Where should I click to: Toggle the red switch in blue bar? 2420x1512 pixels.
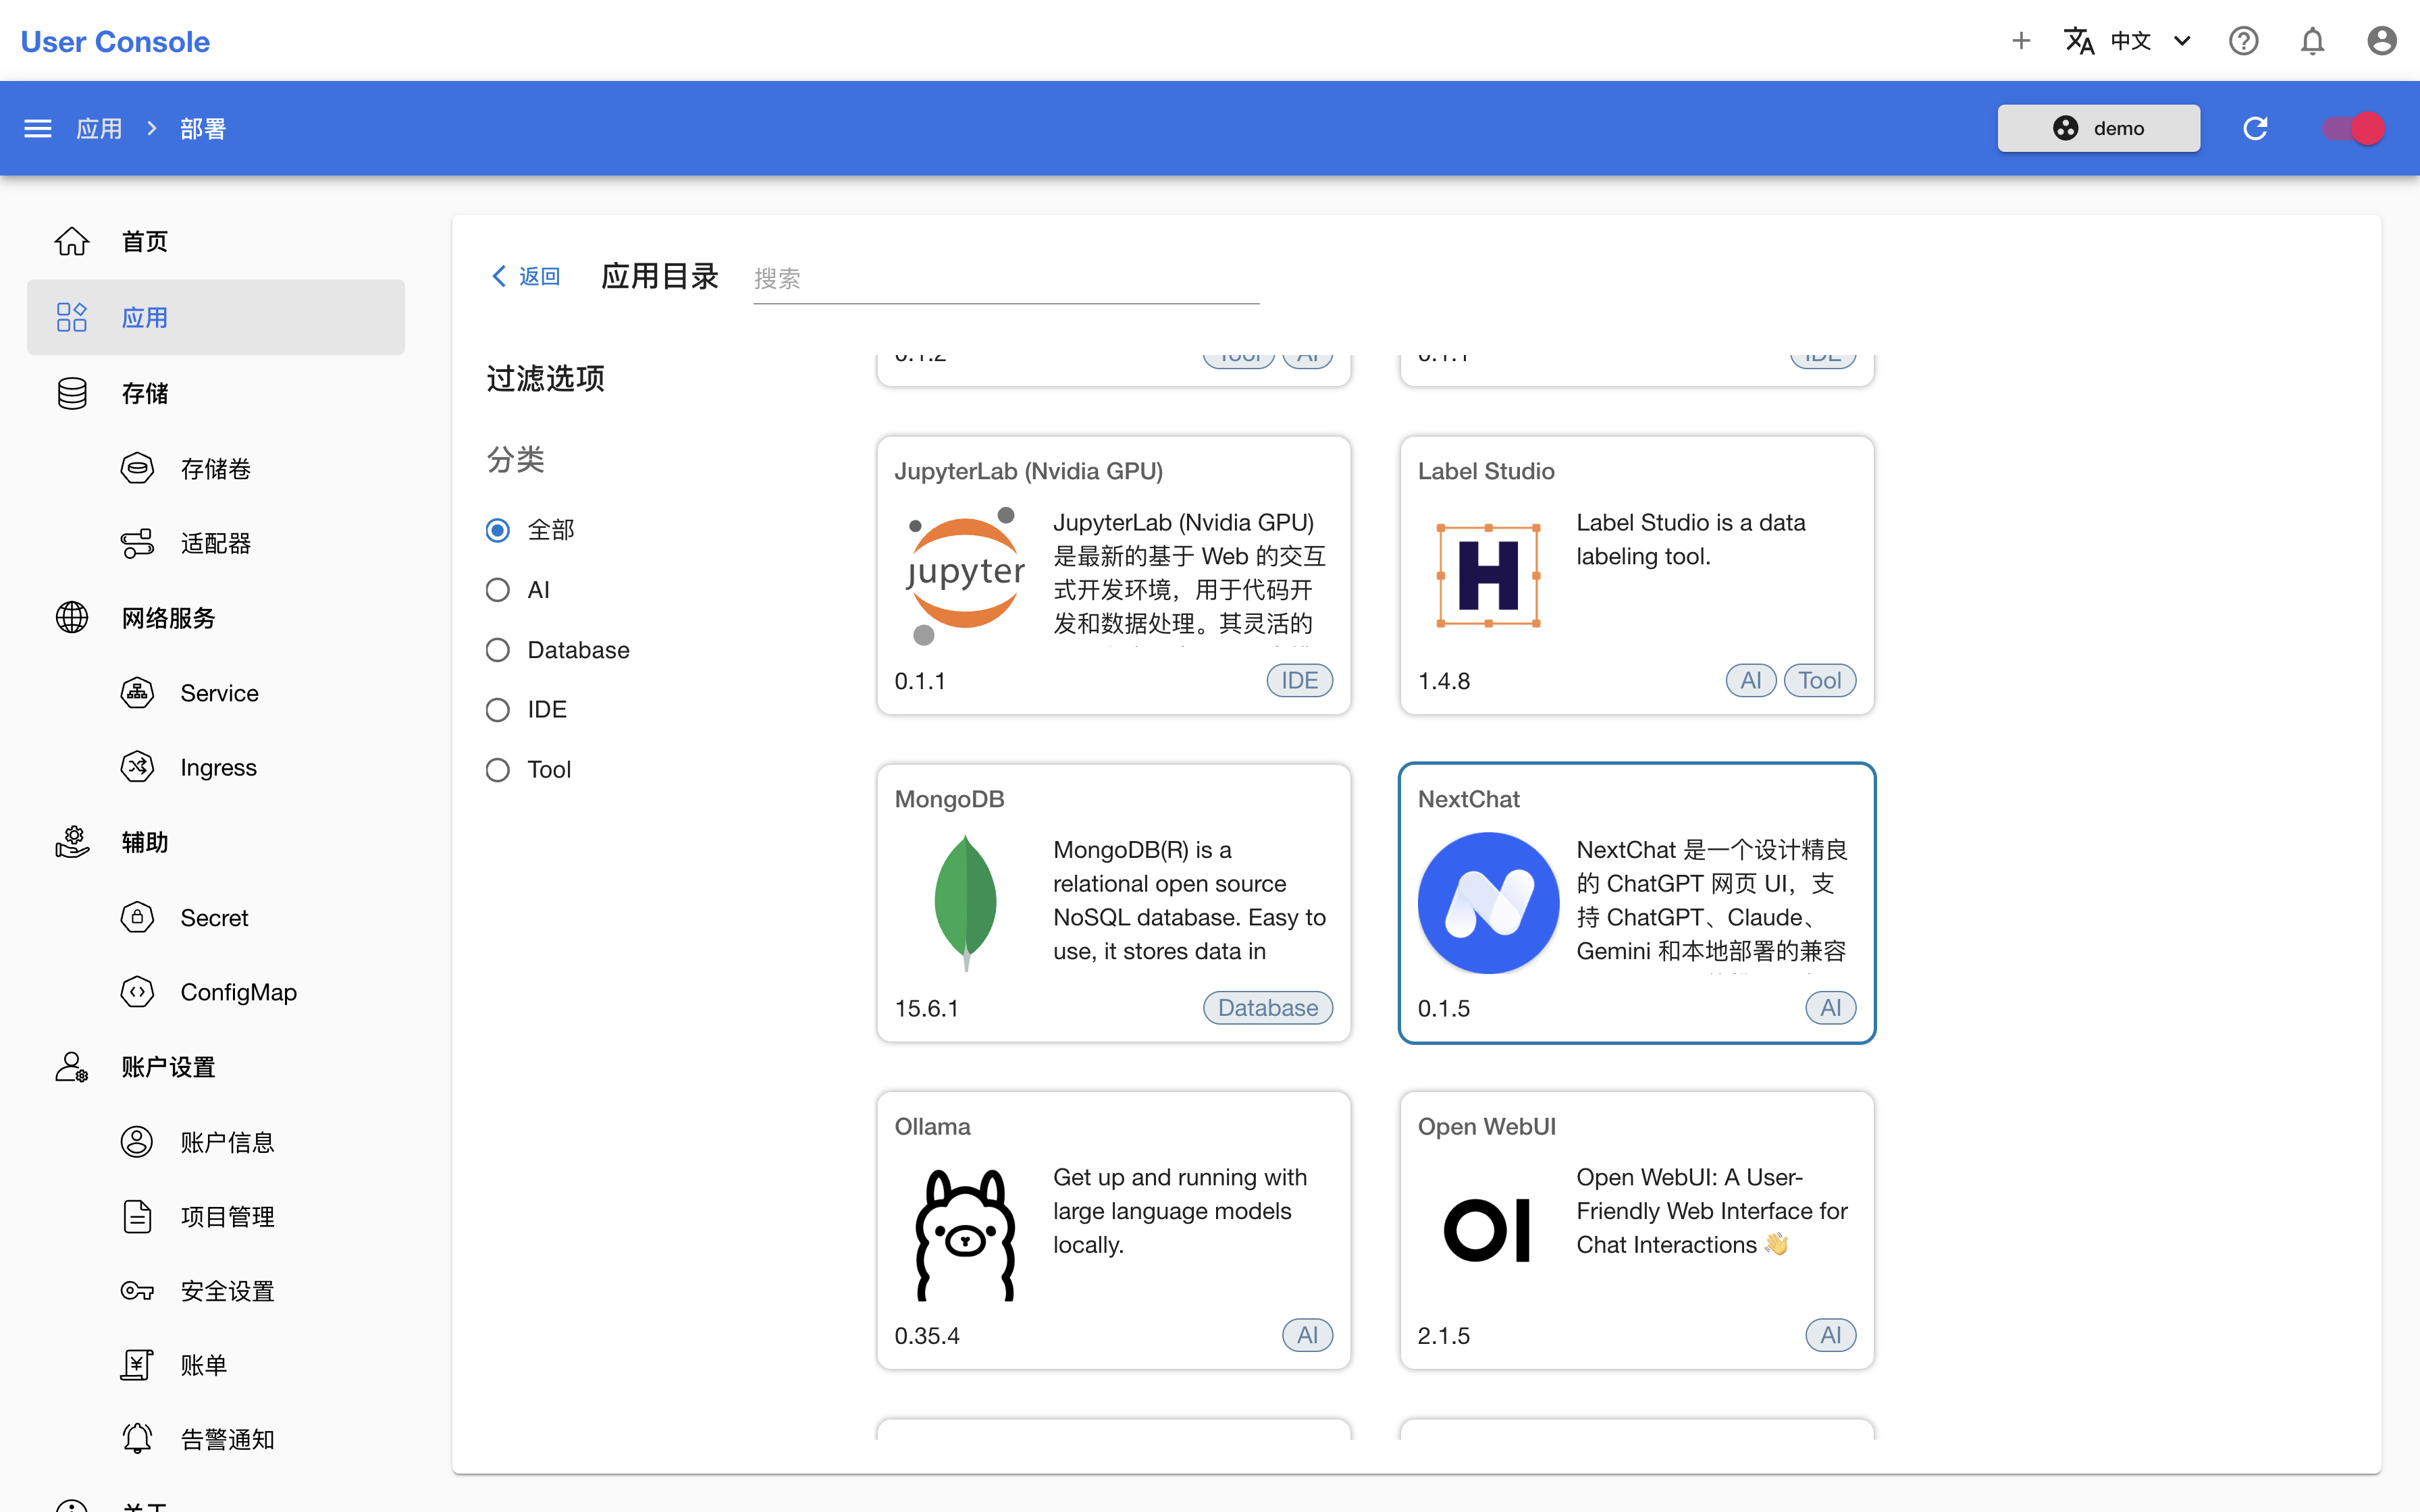[x=2354, y=128]
